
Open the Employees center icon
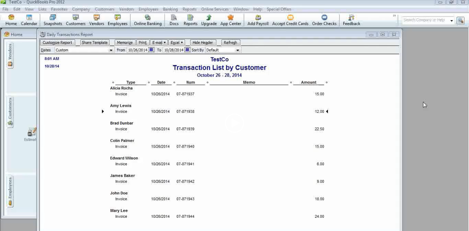tap(118, 20)
